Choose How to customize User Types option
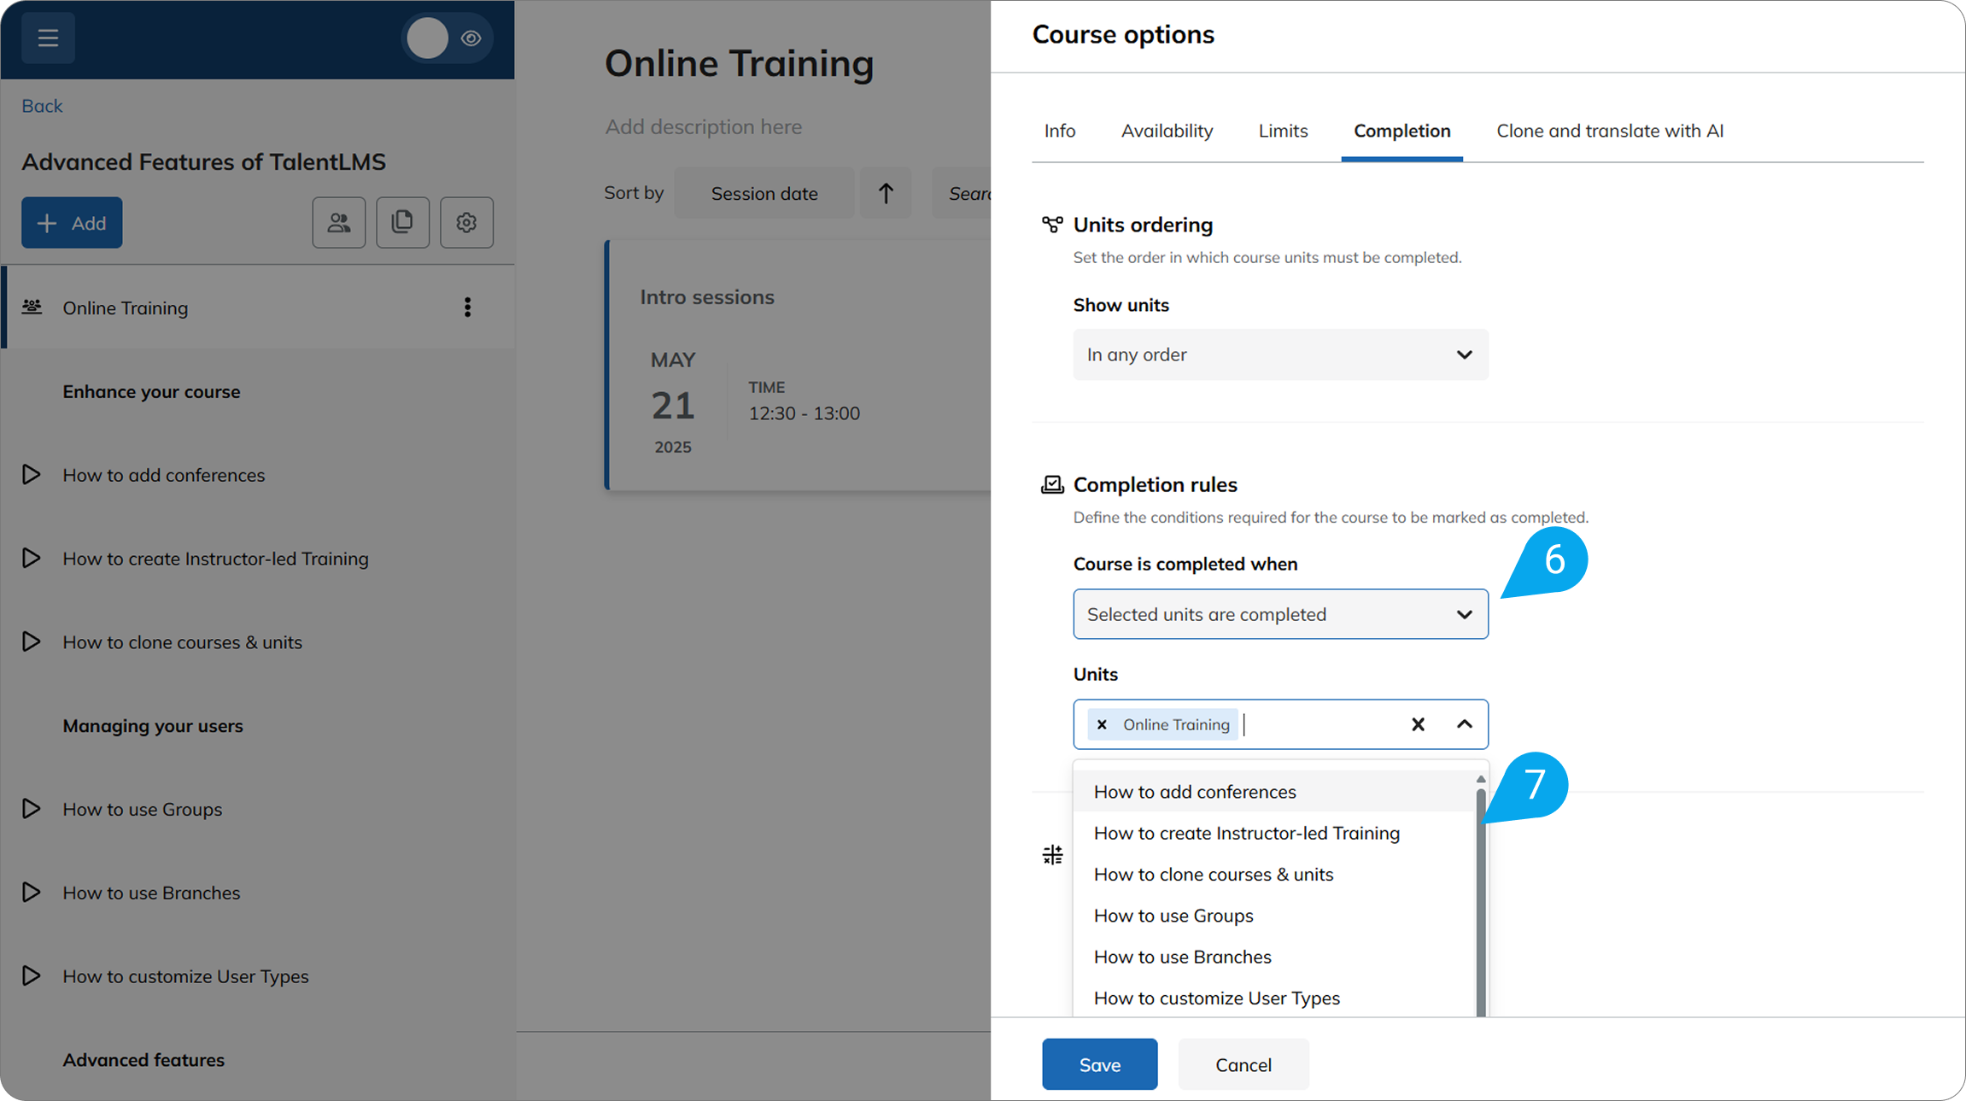The height and width of the screenshot is (1101, 1966). (x=1274, y=999)
